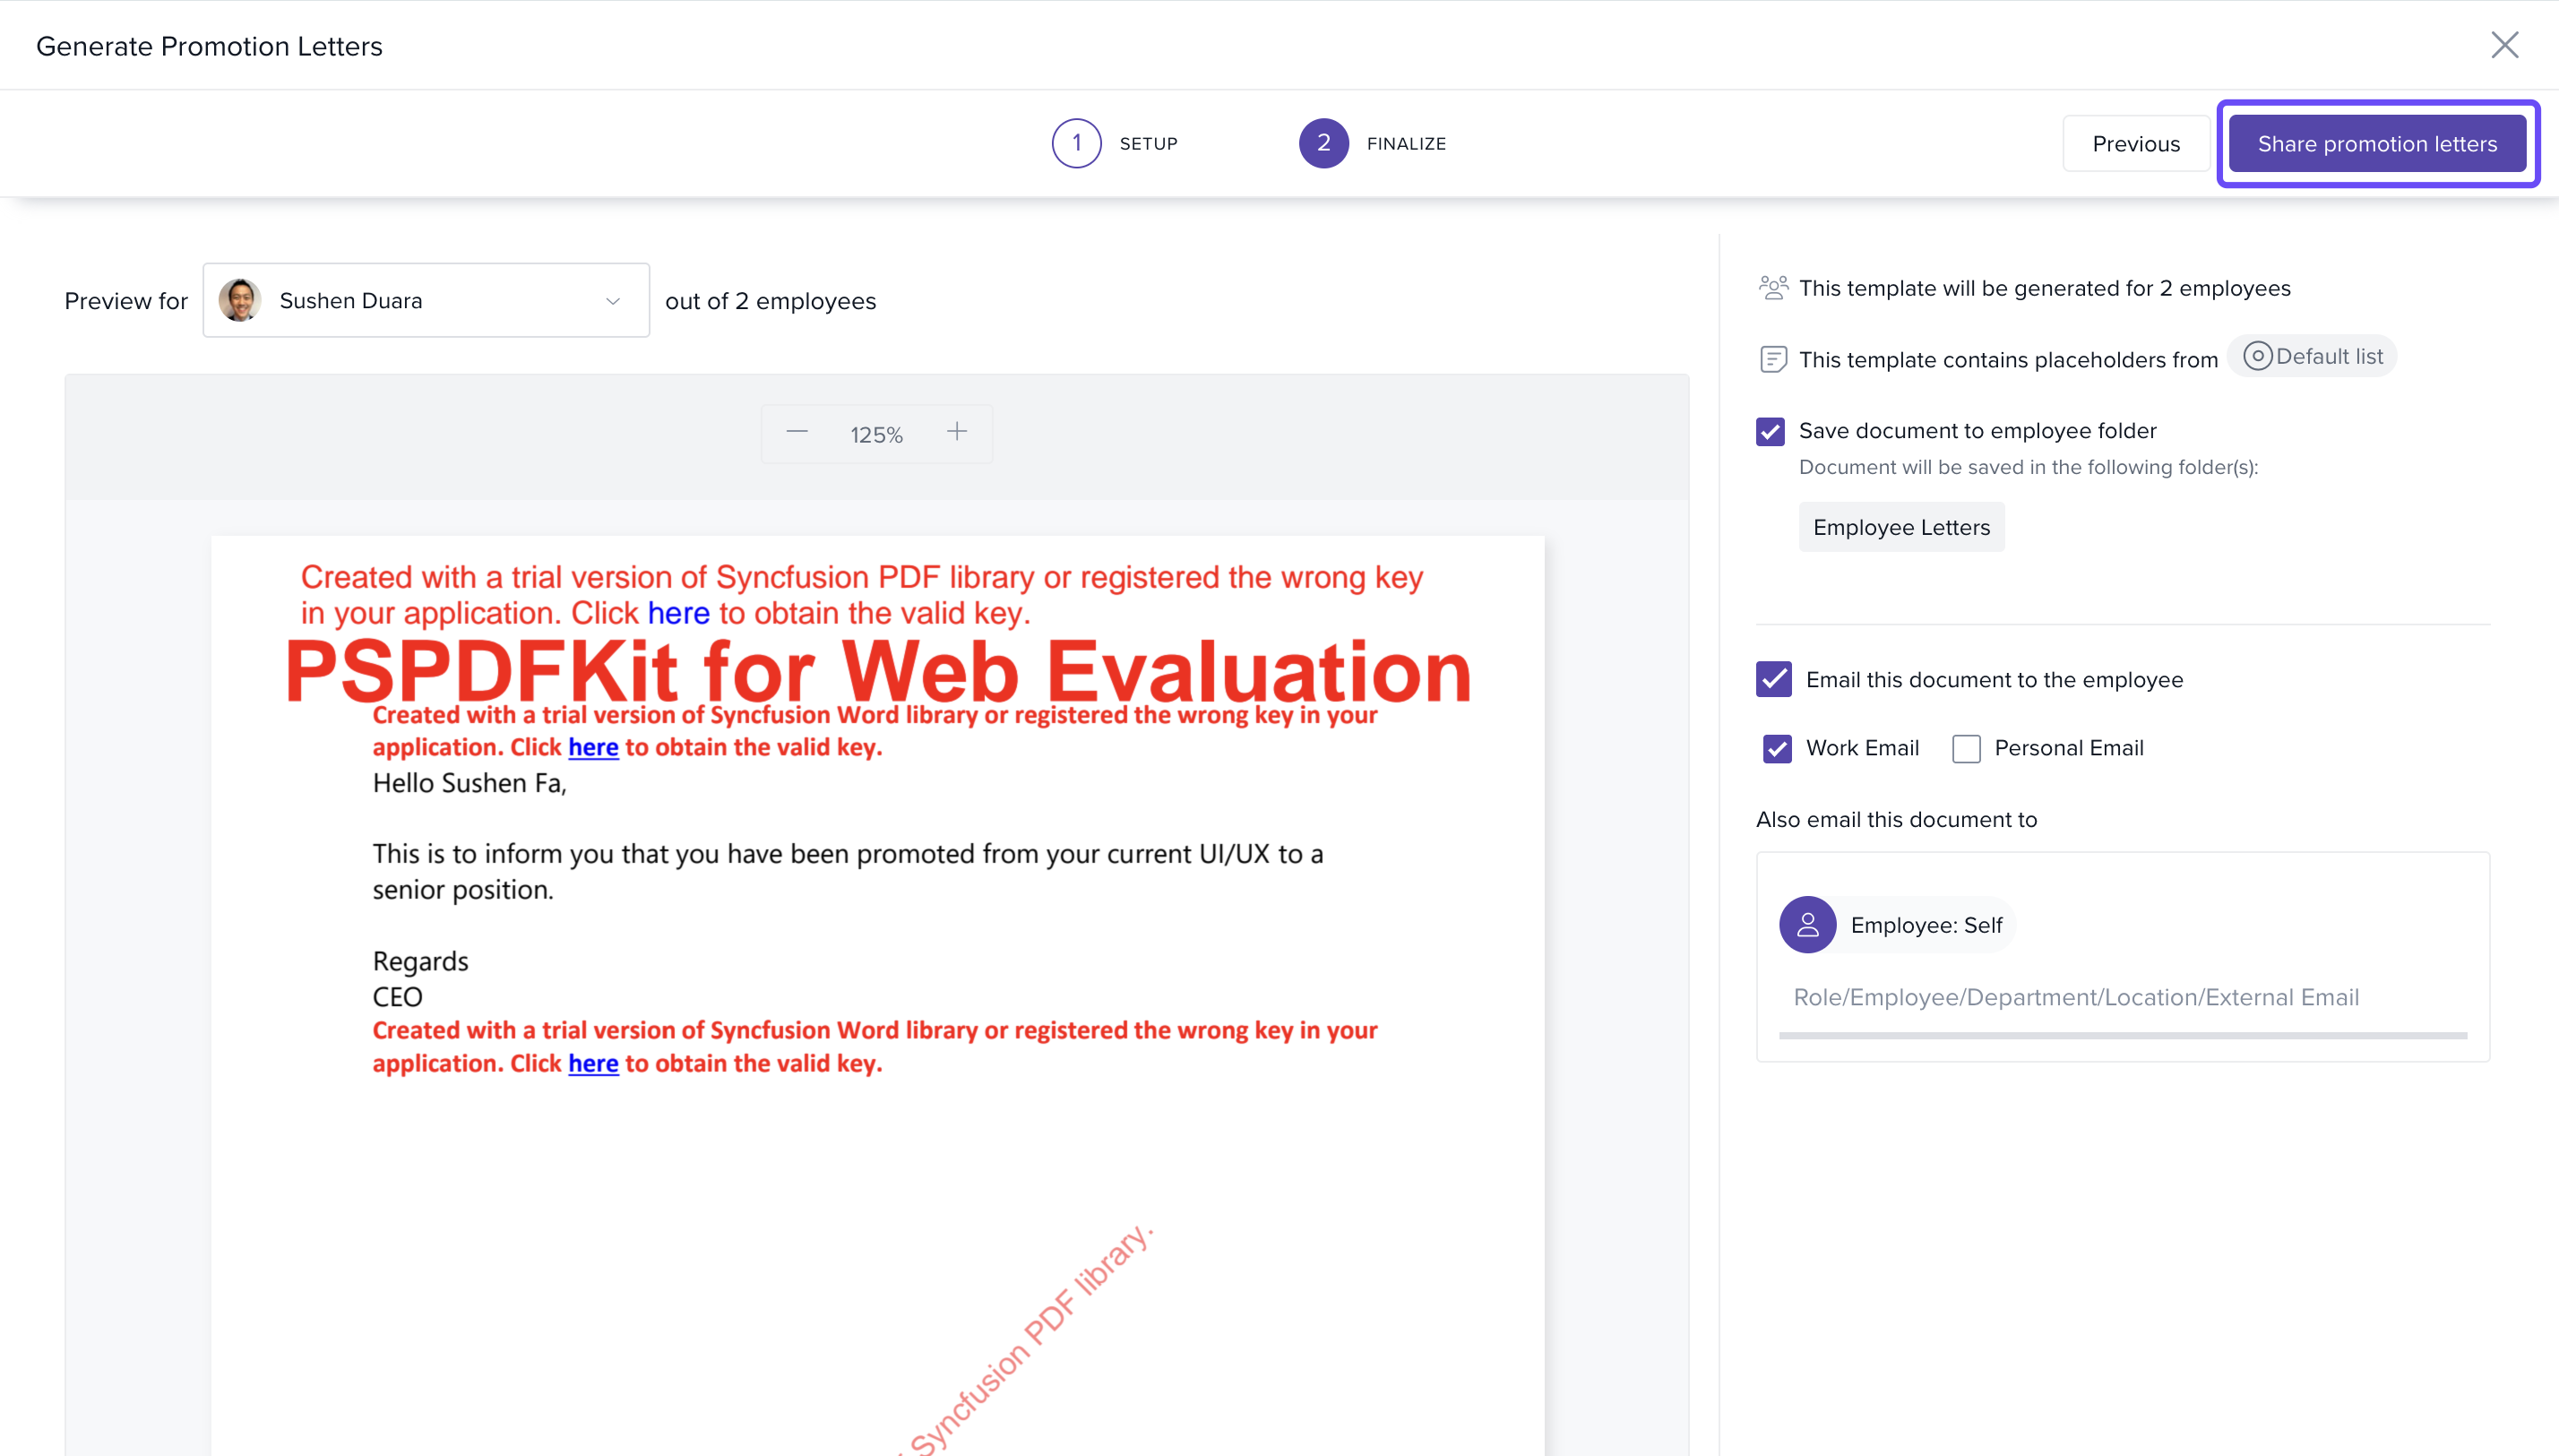The width and height of the screenshot is (2559, 1456).
Task: Expand the employee selector chevron arrow
Action: coord(613,301)
